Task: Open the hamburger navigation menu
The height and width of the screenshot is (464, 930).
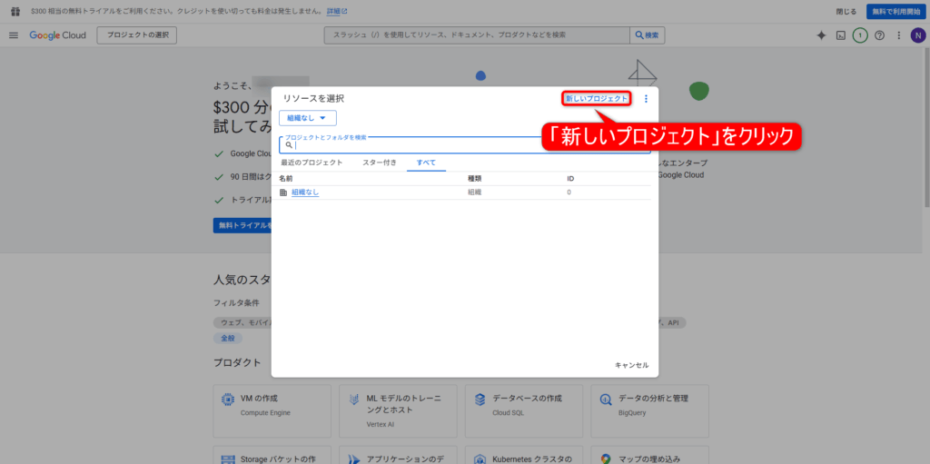Action: 14,35
